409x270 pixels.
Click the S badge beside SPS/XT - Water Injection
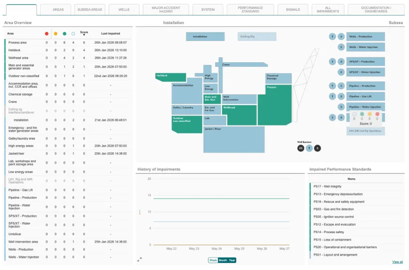click(x=341, y=72)
